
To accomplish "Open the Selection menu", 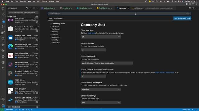I will pyautogui.click(x=23, y=1).
